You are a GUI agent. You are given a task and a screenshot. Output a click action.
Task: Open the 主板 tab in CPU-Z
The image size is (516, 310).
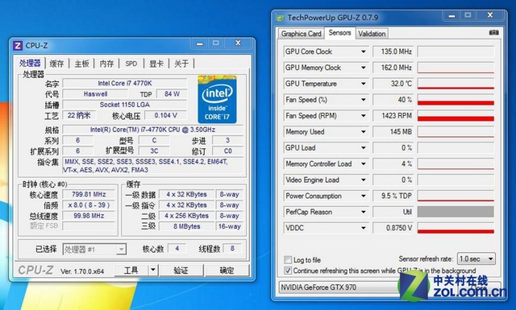[x=81, y=64]
